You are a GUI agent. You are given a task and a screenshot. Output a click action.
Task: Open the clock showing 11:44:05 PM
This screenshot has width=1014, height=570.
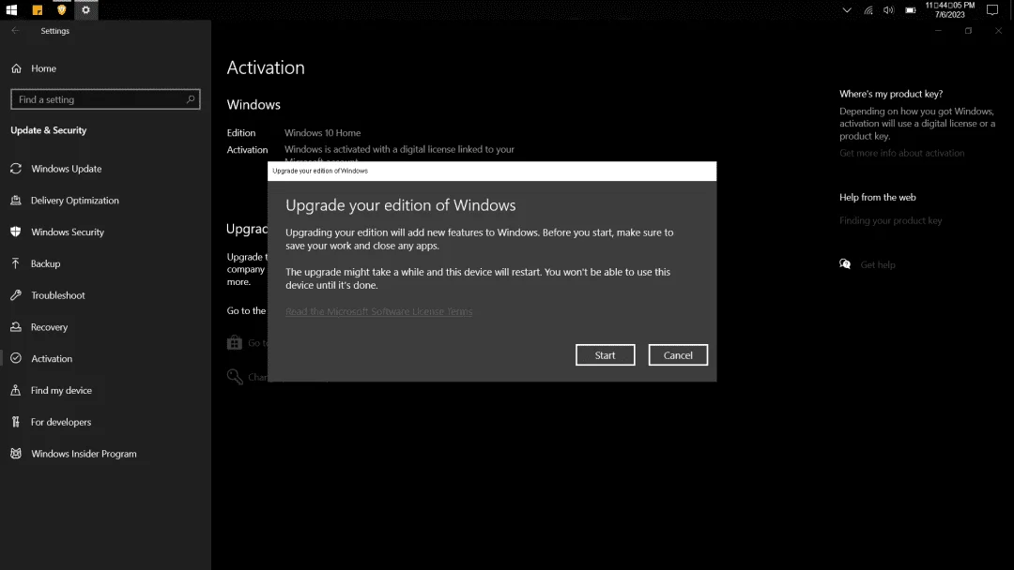point(949,9)
